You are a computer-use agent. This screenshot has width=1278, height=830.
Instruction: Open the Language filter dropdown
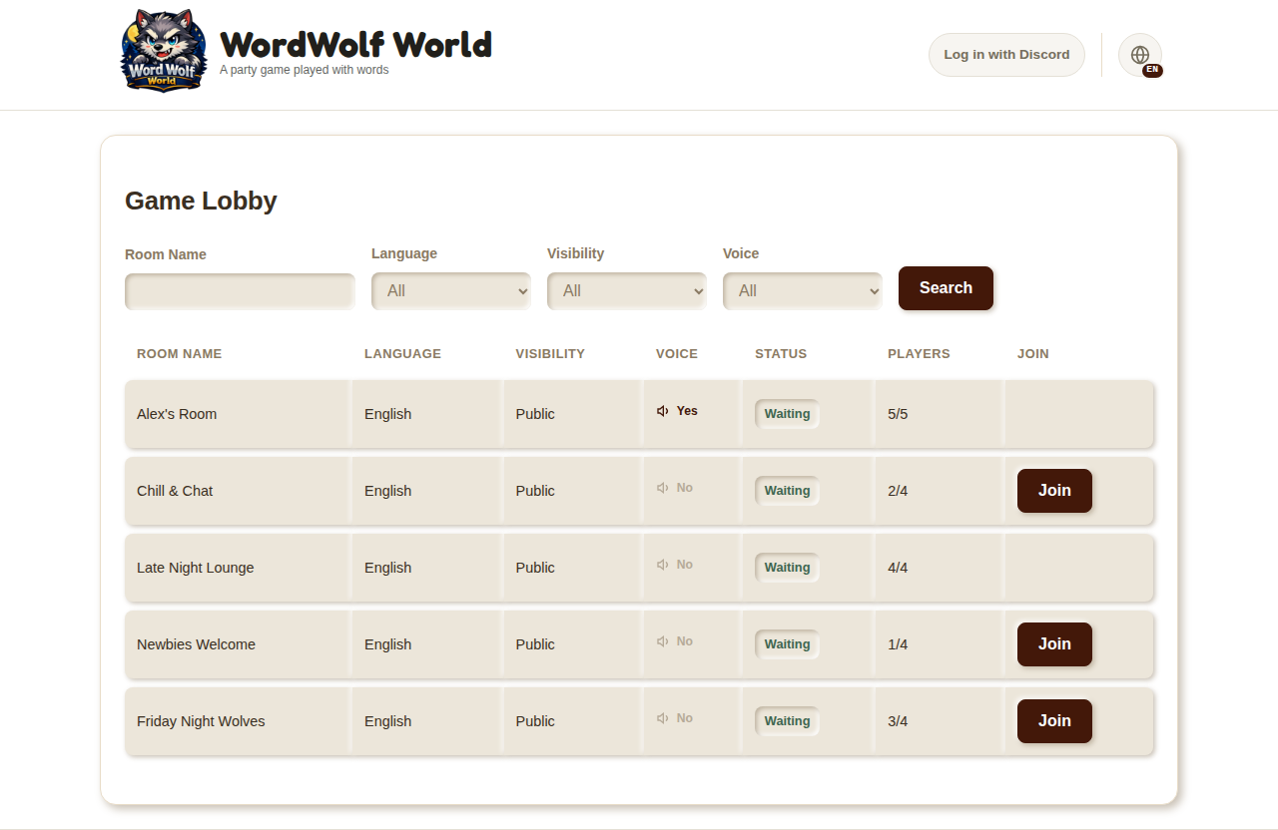point(451,291)
